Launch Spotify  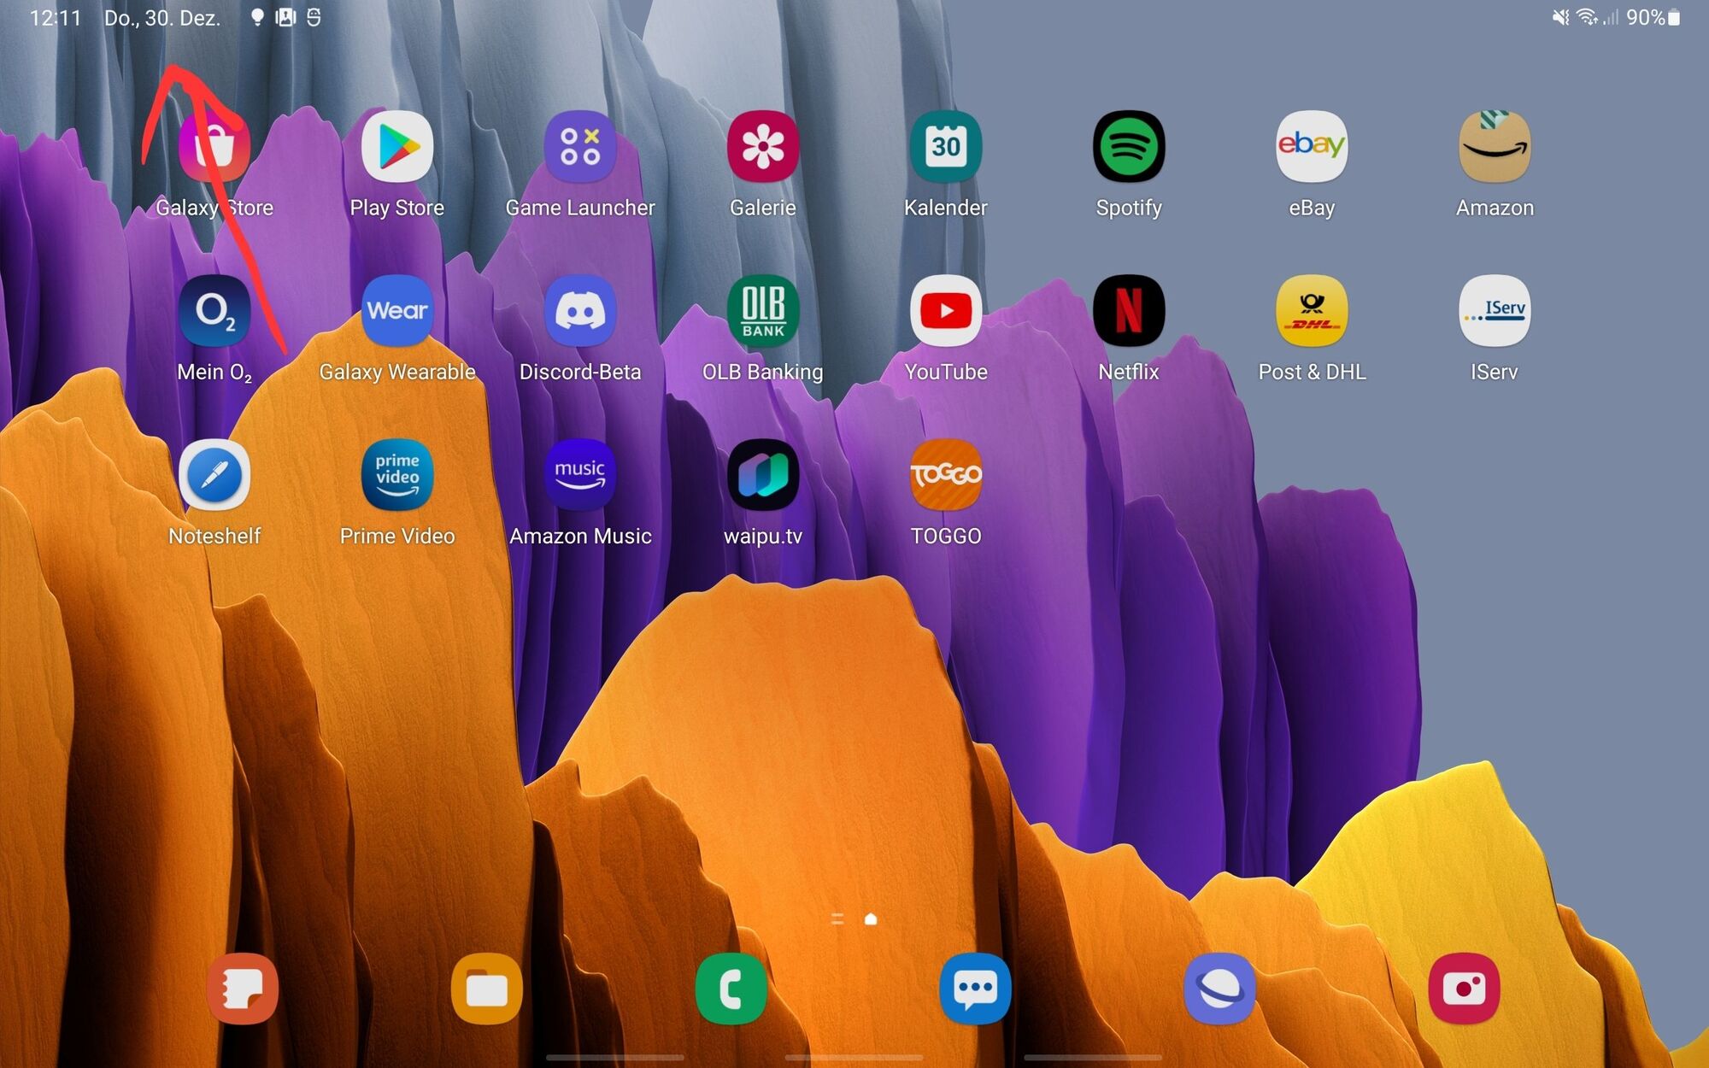click(1129, 147)
